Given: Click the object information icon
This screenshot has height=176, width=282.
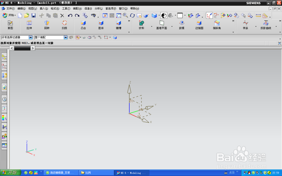Looking at the screenshot, I should (85, 15).
